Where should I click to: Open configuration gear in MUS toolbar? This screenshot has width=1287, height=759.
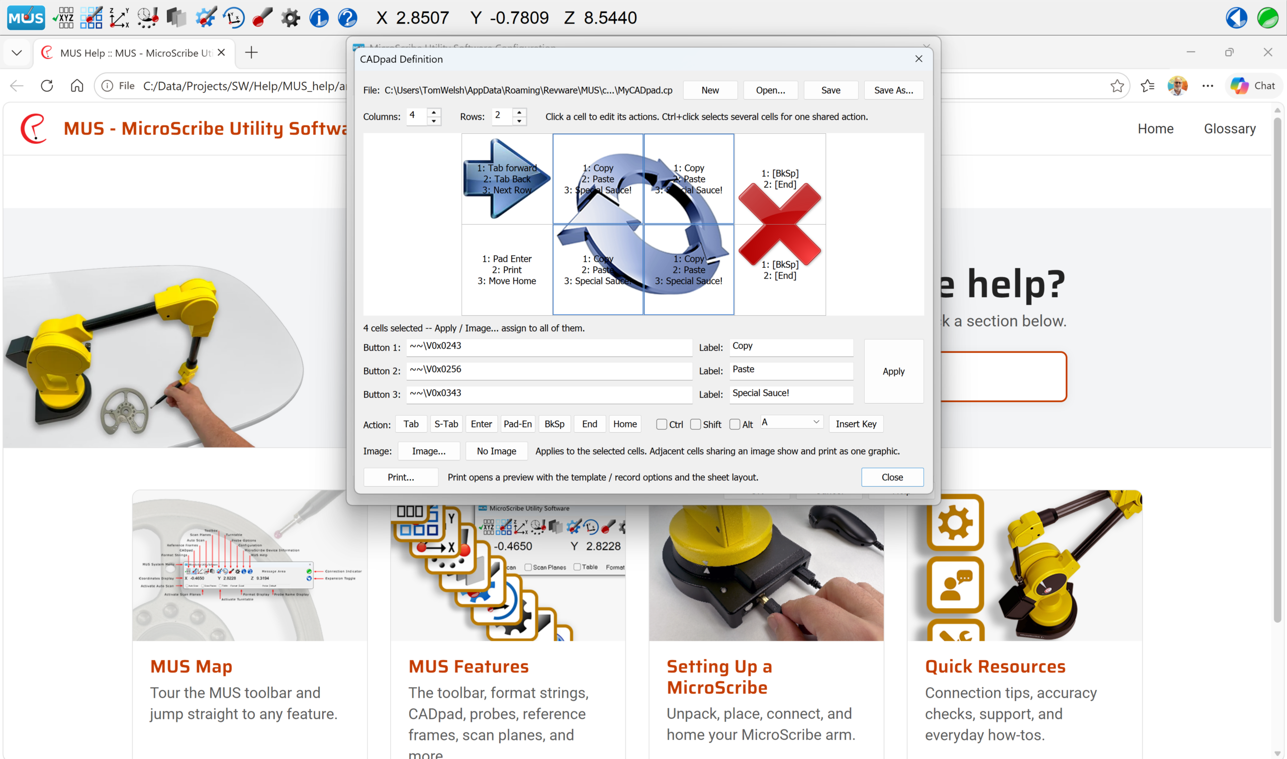[x=291, y=18]
